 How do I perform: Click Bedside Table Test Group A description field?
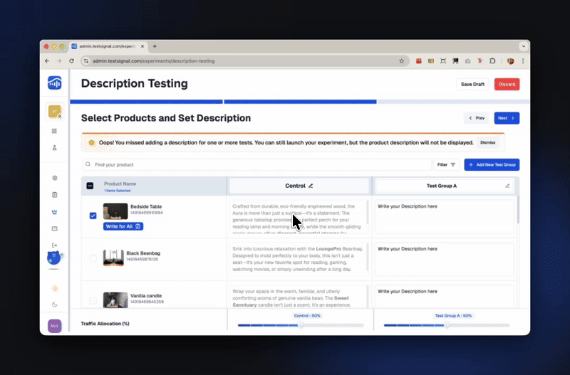444,217
